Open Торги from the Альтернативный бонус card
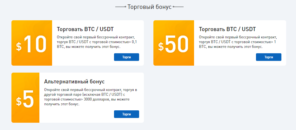This screenshot has width=296, height=130. pos(126,114)
